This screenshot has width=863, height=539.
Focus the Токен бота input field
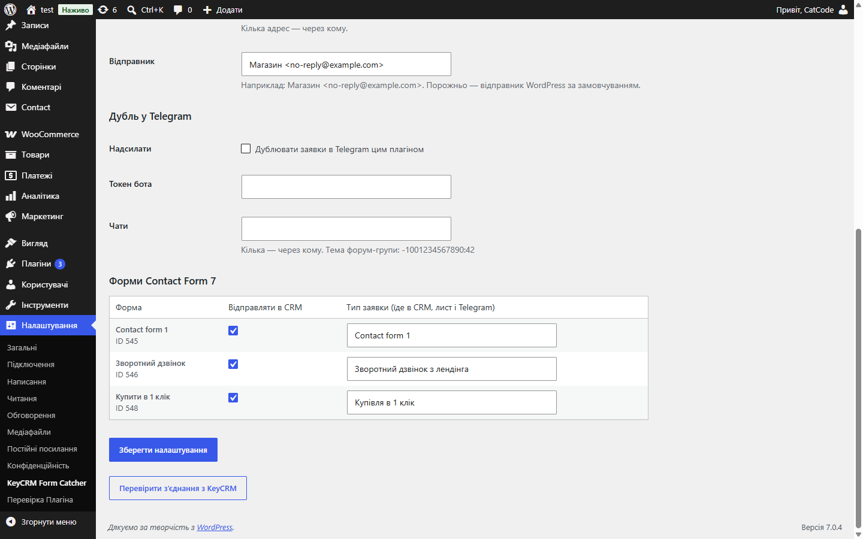click(346, 187)
